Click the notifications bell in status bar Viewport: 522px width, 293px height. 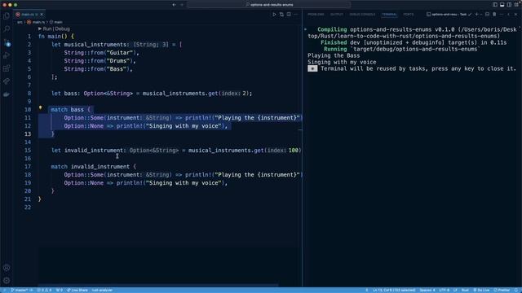coord(516,290)
